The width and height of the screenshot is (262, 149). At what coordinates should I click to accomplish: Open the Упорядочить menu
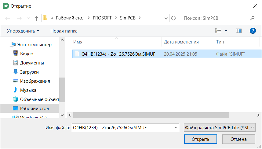[x=23, y=31]
